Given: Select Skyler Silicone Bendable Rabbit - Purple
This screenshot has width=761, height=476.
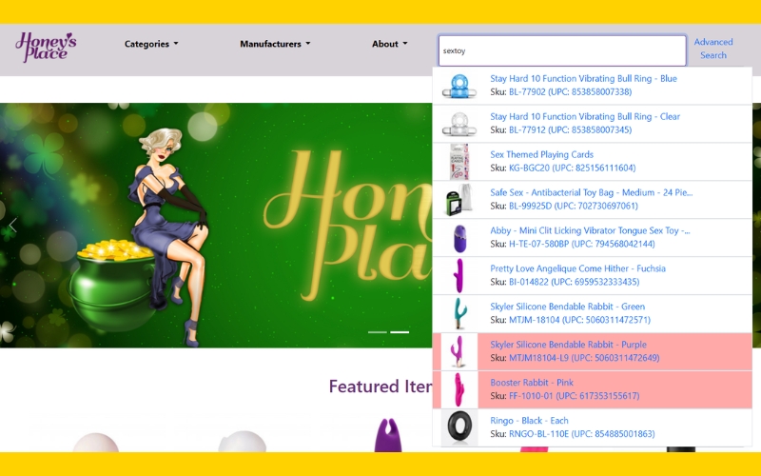Looking at the screenshot, I should 592,351.
